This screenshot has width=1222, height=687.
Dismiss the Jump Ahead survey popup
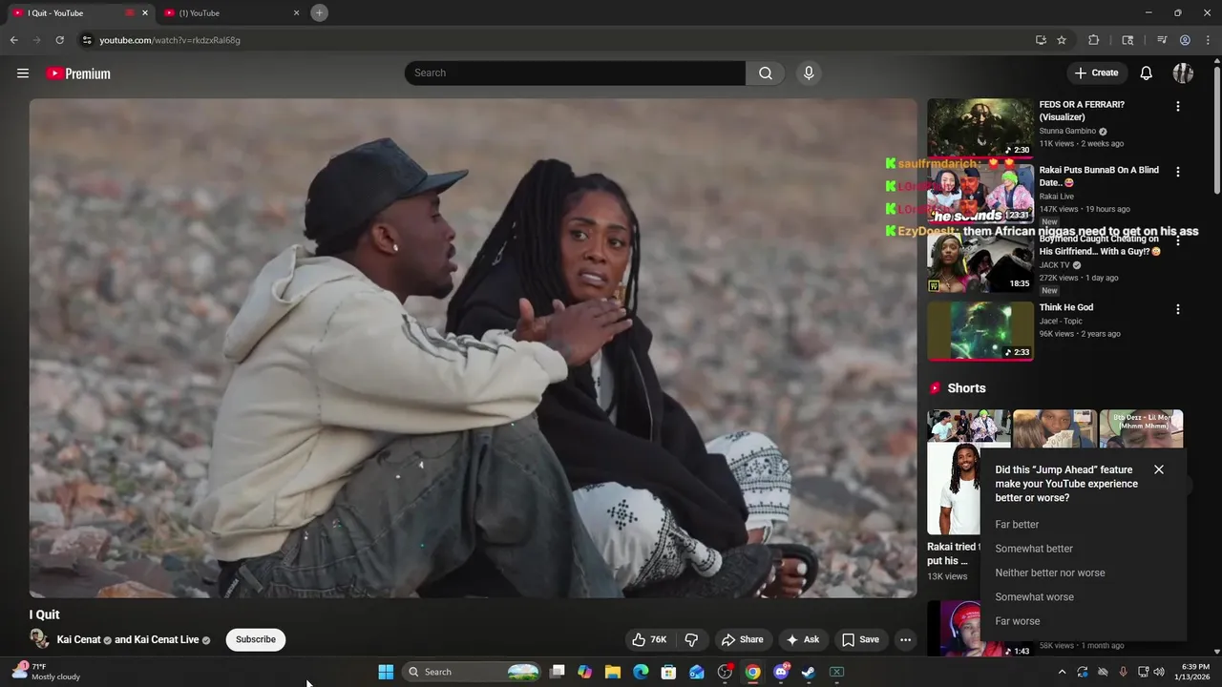click(1159, 469)
